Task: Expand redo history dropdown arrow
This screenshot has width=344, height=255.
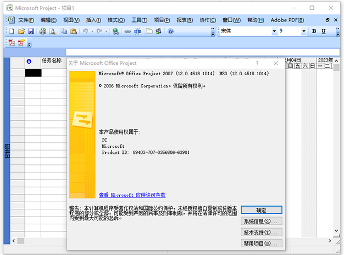Action: 106,31
